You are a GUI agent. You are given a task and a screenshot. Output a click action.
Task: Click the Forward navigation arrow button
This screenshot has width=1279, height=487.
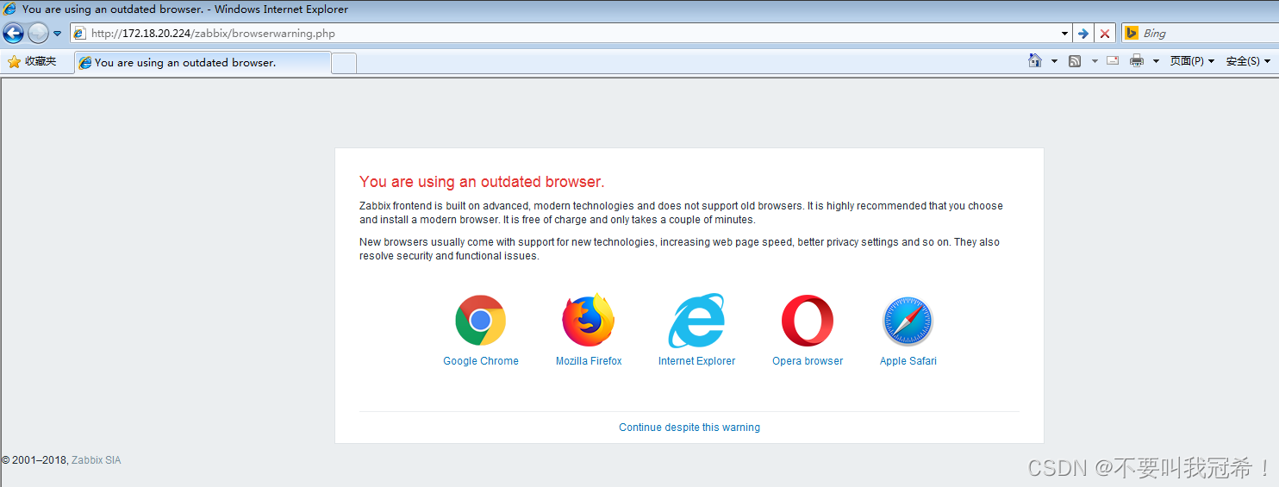click(38, 34)
